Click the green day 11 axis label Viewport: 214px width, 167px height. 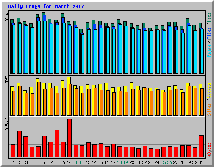75,162
